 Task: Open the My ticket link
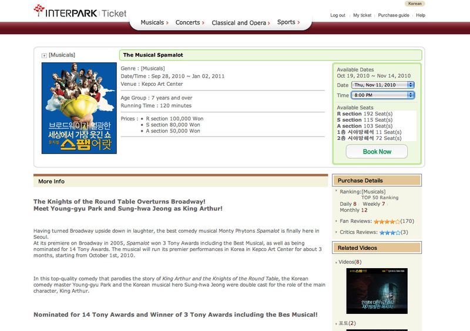362,15
